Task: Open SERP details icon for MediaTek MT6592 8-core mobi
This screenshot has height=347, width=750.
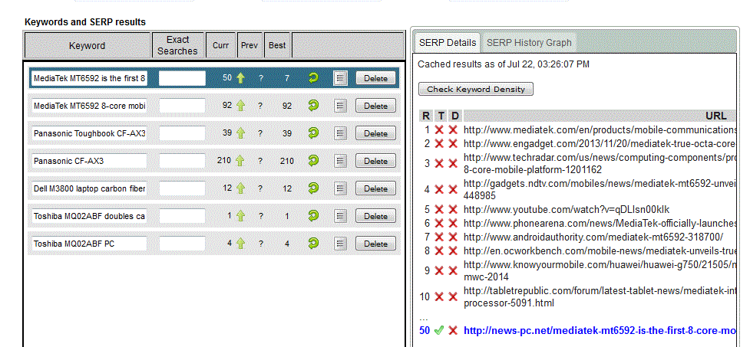Action: coord(340,106)
